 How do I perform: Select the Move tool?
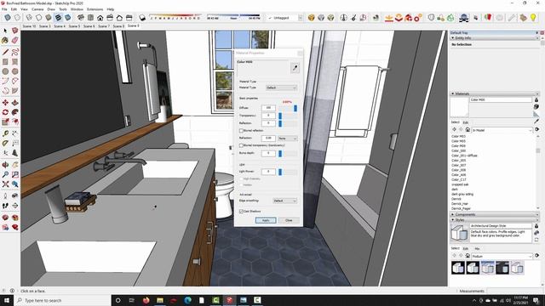pos(5,103)
